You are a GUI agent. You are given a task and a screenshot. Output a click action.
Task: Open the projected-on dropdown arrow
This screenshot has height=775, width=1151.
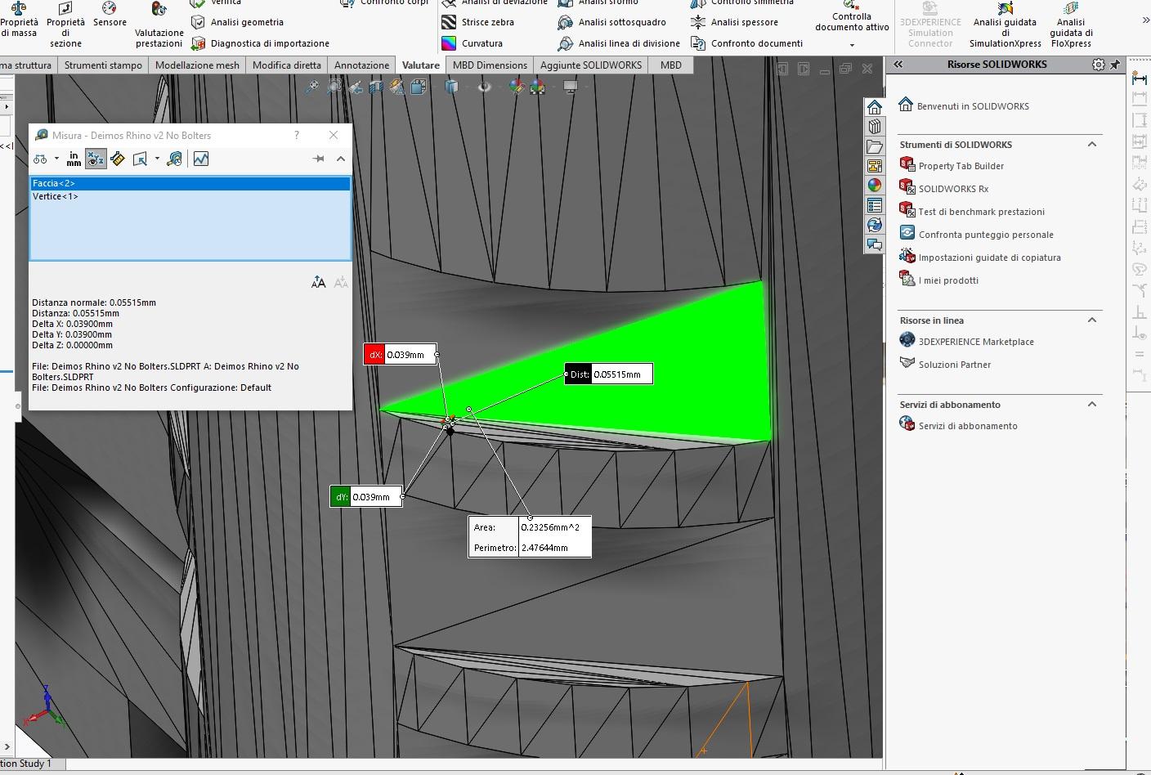(x=157, y=159)
